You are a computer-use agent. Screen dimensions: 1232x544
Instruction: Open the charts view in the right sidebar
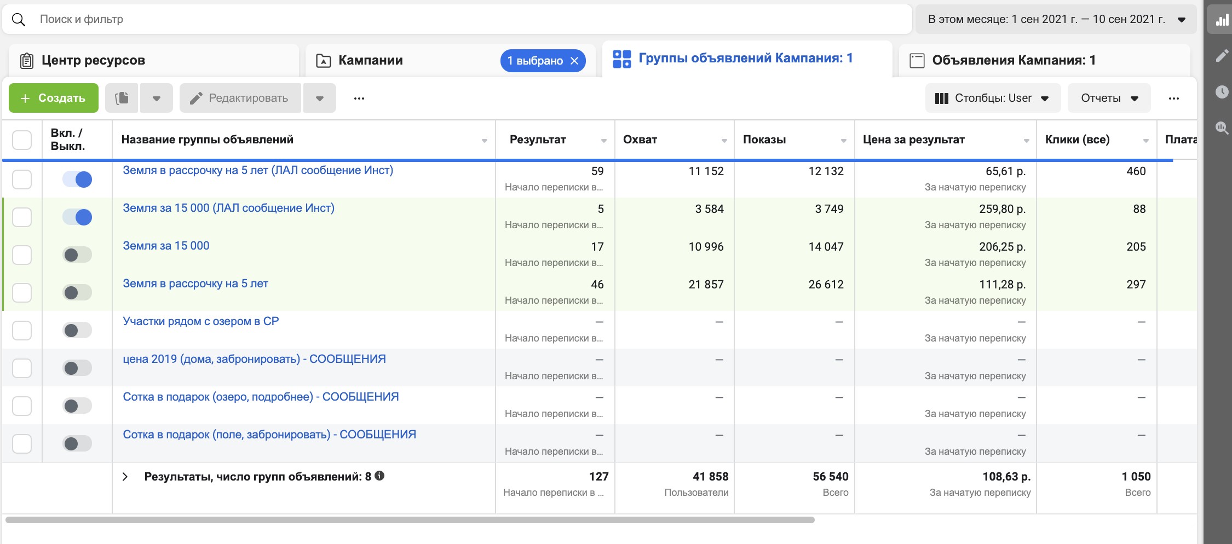coord(1222,20)
